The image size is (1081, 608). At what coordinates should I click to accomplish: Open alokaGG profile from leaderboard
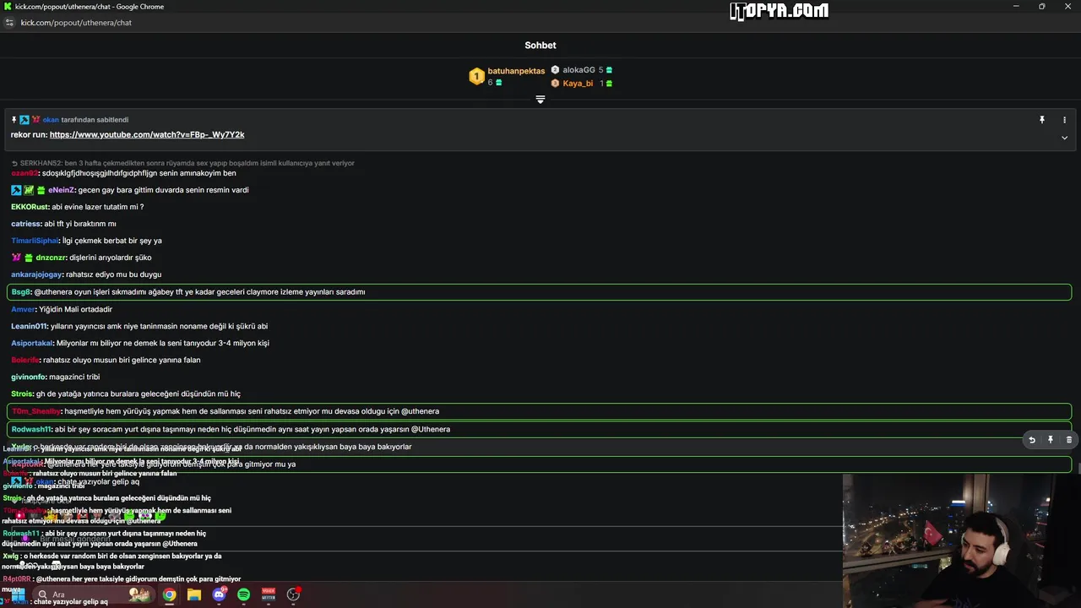coord(579,70)
